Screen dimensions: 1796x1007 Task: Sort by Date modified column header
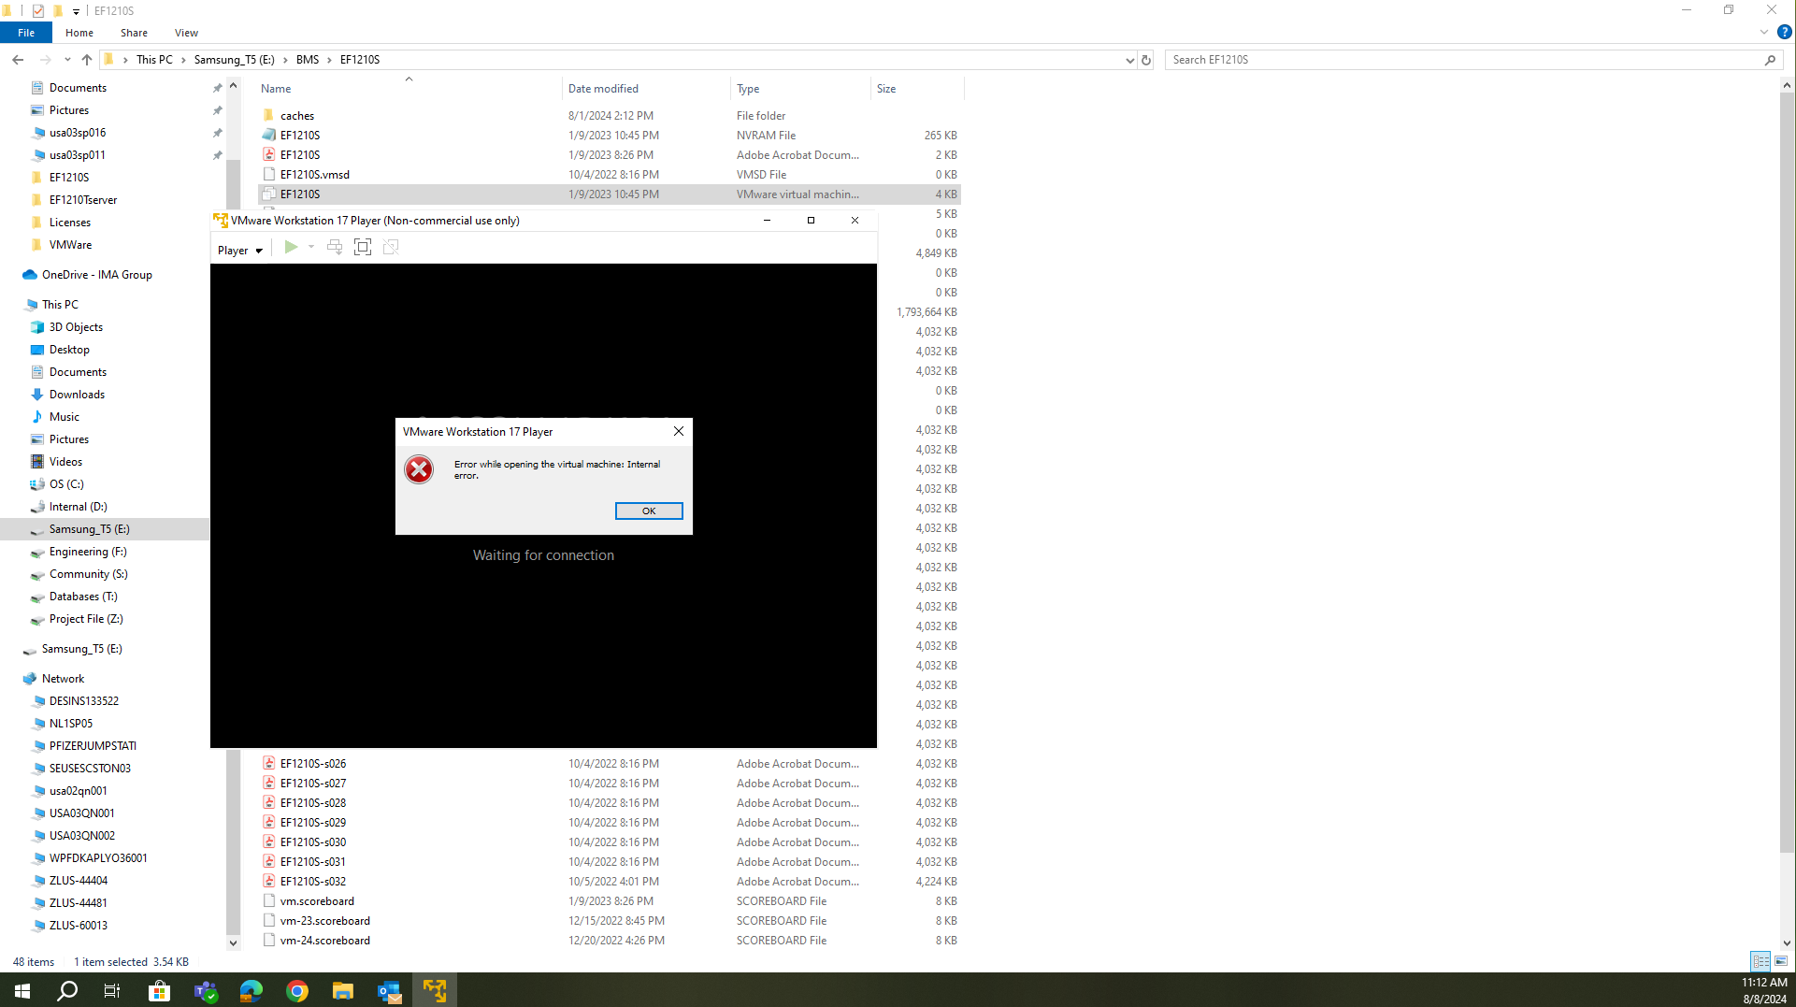tap(646, 89)
